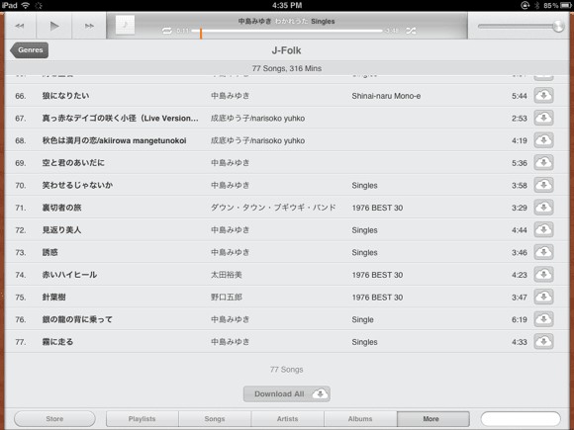Viewport: 574px width, 430px height.
Task: Tap the album artwork thumbnail
Action: point(125,25)
